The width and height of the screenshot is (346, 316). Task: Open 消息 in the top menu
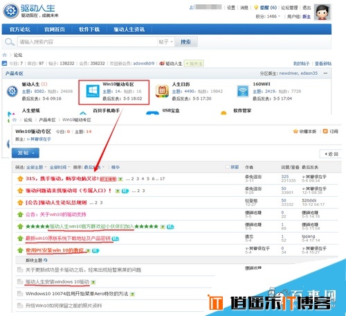[x=244, y=8]
